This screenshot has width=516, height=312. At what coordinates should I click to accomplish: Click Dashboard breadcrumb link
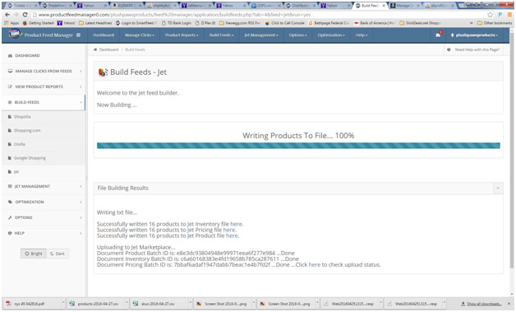(x=108, y=49)
